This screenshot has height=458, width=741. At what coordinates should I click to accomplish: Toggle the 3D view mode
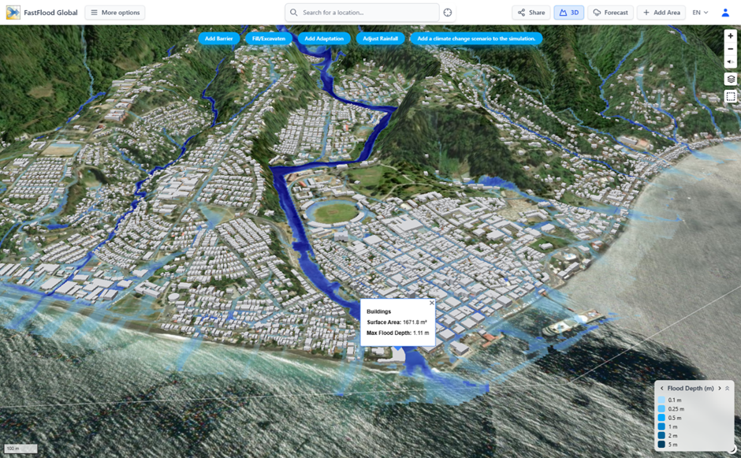pyautogui.click(x=568, y=13)
